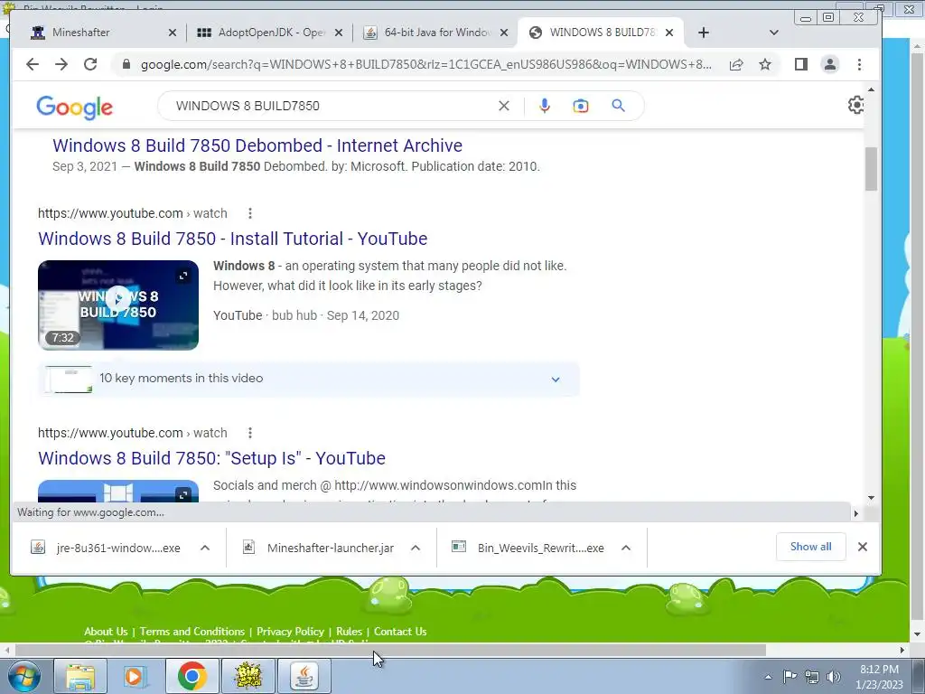The width and height of the screenshot is (925, 694).
Task: Close the AdoptOpenJDK tab
Action: click(x=339, y=33)
